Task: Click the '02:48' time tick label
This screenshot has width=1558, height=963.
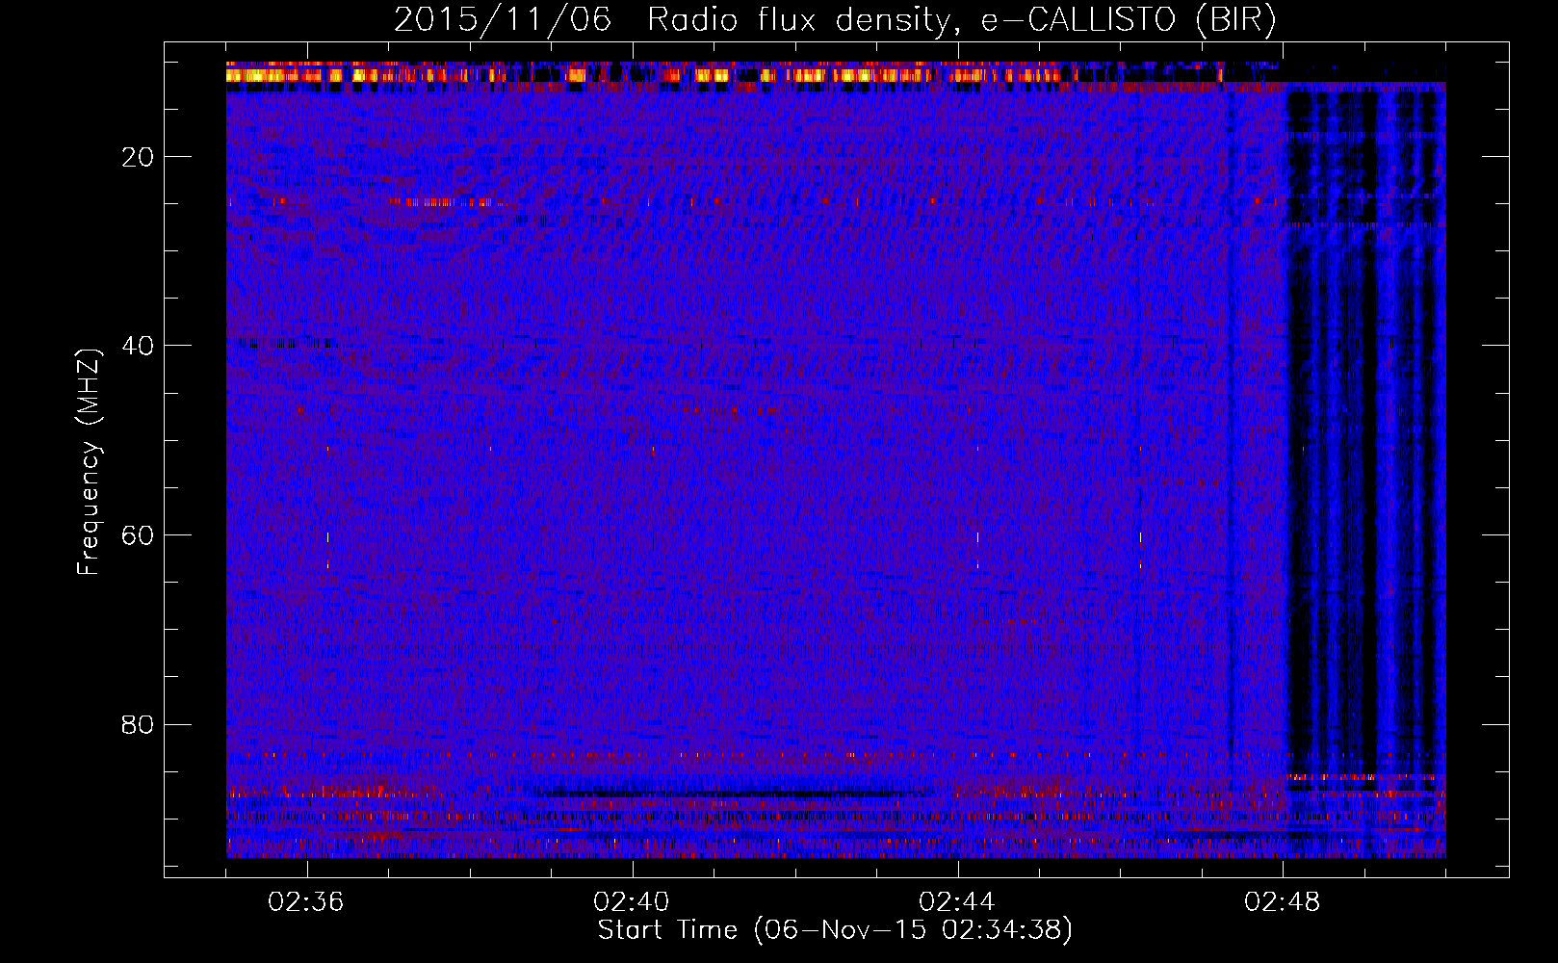Action: pos(1283,902)
